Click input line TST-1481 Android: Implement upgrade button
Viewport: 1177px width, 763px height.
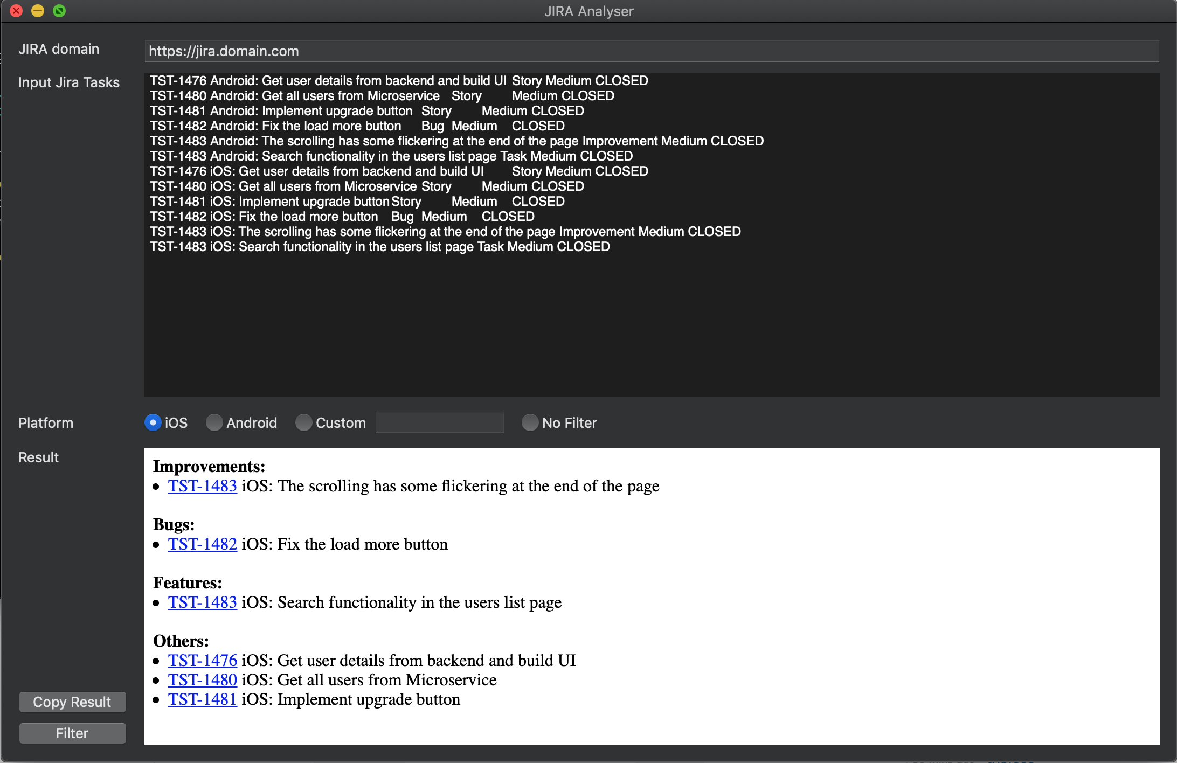[x=367, y=111]
